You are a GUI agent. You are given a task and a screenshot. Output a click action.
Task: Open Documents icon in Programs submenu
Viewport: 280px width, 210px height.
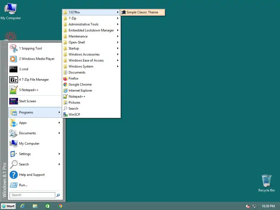tap(65, 72)
